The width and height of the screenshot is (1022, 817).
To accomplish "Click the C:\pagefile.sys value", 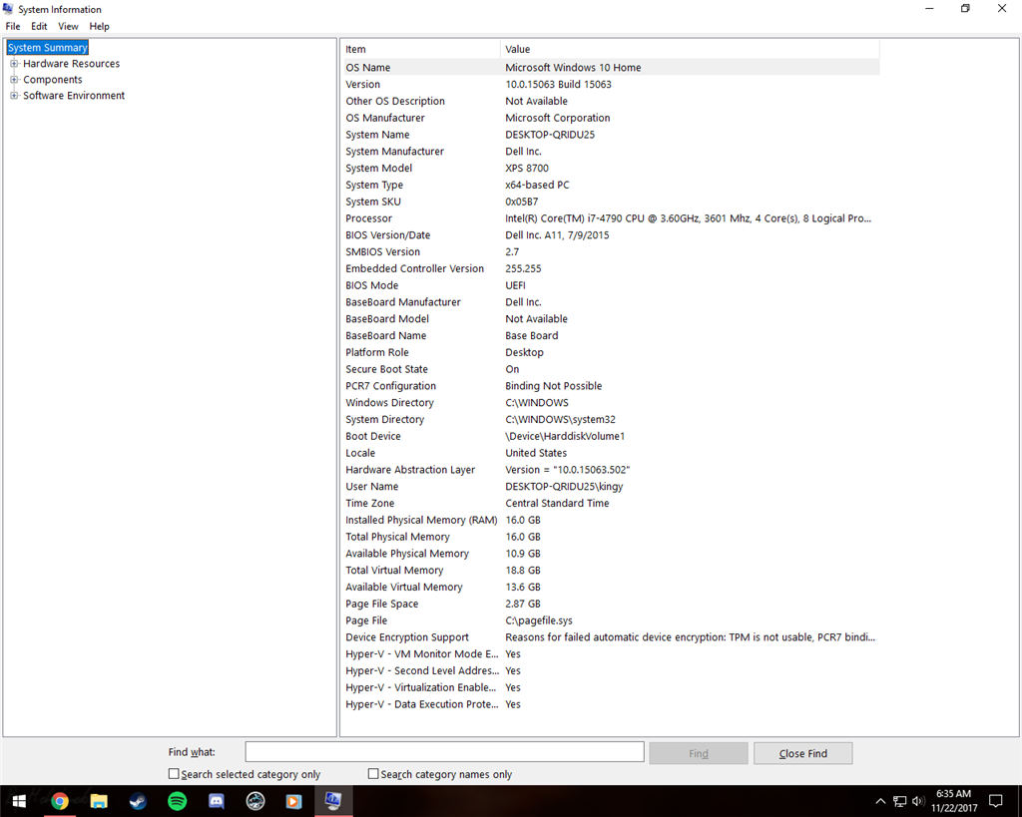I will pos(538,620).
